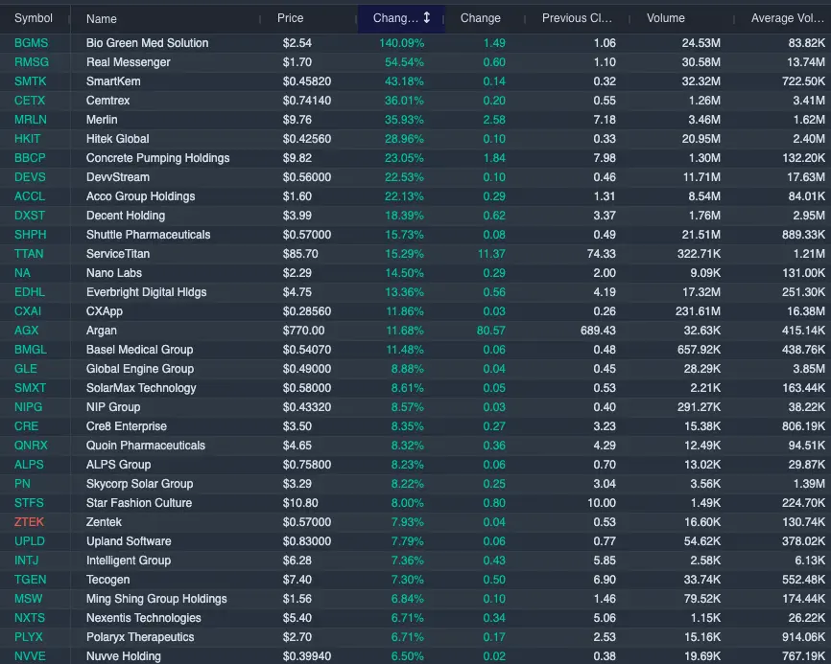831x664 pixels.
Task: Open the PN ticker symbol link
Action: coord(22,484)
